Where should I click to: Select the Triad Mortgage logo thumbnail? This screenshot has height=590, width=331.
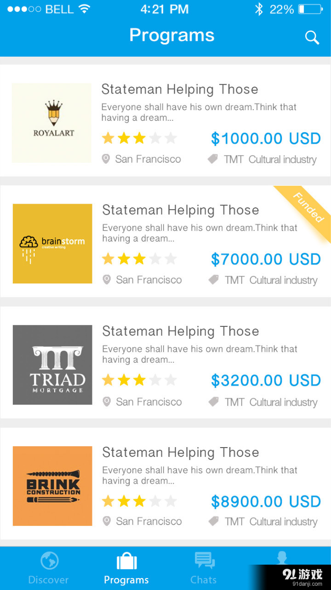[52, 365]
